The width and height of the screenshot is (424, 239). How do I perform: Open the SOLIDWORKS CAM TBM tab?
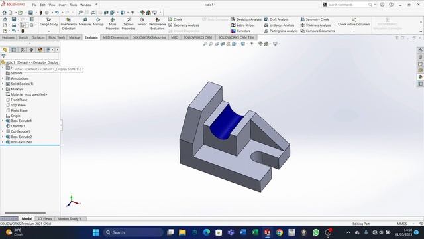click(x=237, y=37)
